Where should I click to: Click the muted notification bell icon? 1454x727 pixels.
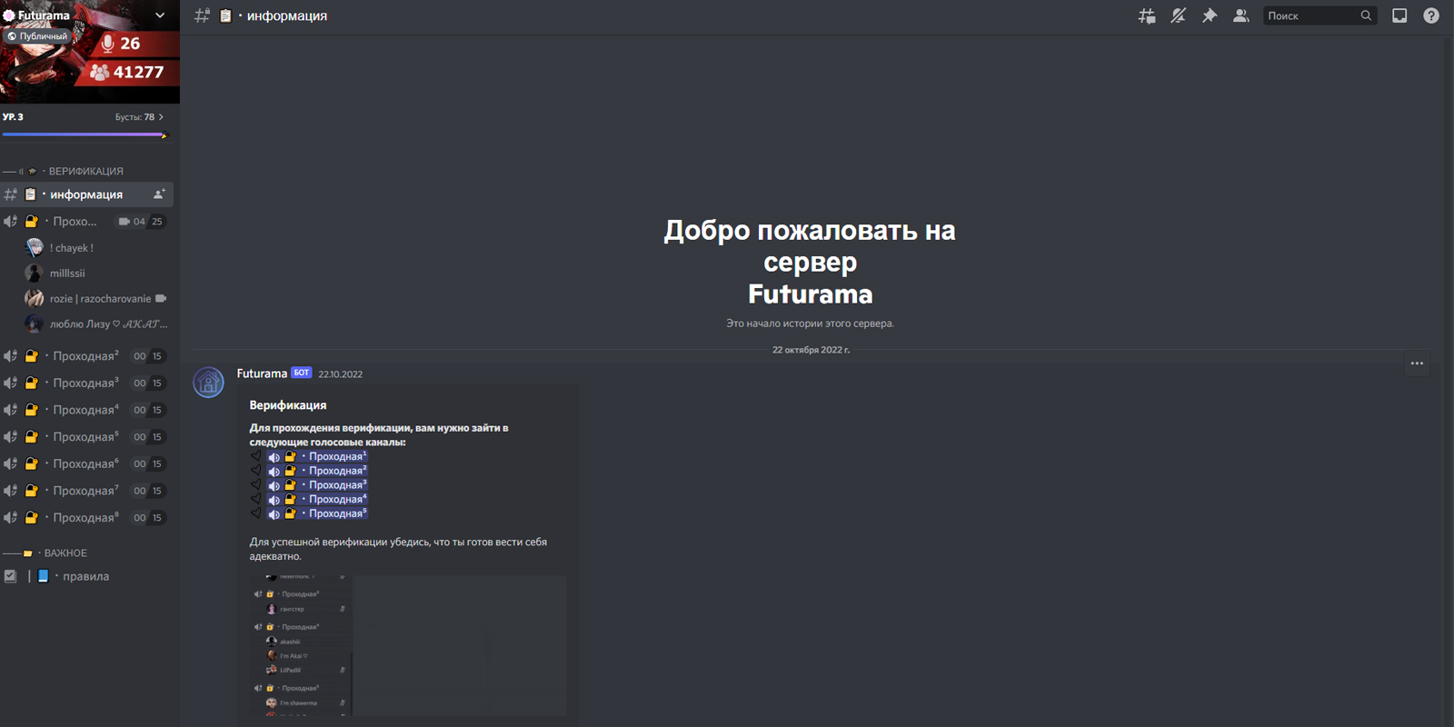click(1178, 15)
